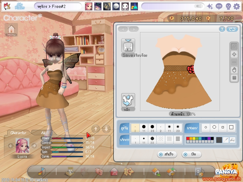Choose the large square eraser
This screenshot has height=182, width=243.
point(231,127)
